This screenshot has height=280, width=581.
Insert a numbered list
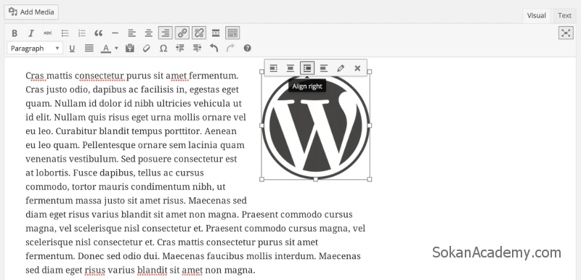click(82, 33)
